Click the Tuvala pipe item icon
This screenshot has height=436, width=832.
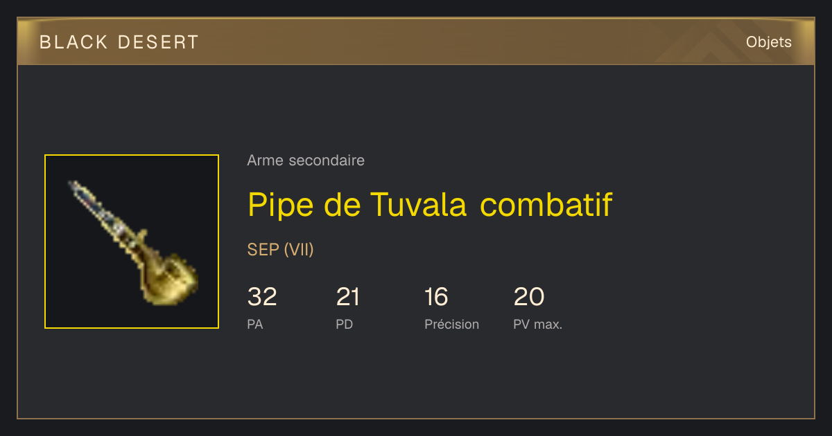132,242
